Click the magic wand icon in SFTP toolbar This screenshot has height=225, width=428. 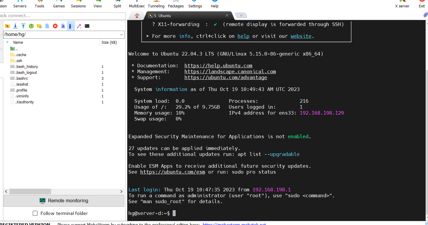(x=79, y=26)
